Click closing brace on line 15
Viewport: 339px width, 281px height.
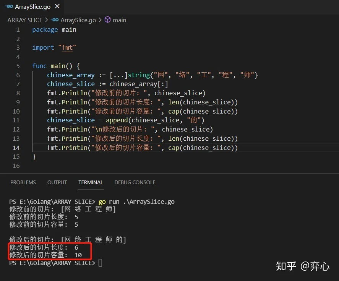[x=34, y=157]
